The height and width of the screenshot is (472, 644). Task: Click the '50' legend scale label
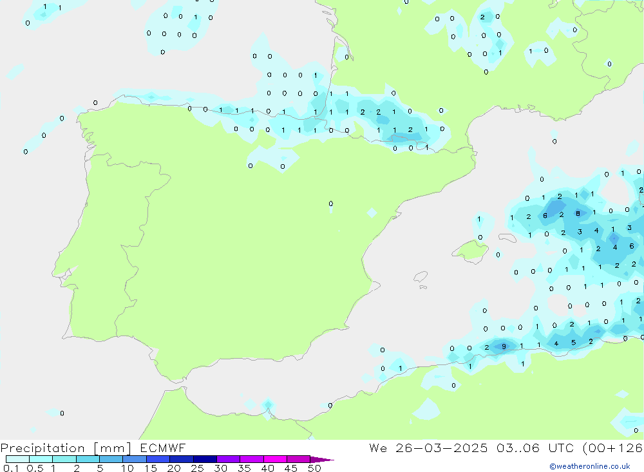[314, 468]
